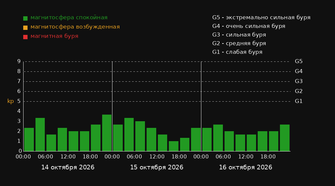Click the 06:00 time tick under 16 October
The width and height of the screenshot is (335, 186).
tap(223, 157)
